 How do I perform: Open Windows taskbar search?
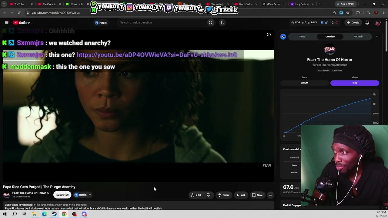point(15,214)
